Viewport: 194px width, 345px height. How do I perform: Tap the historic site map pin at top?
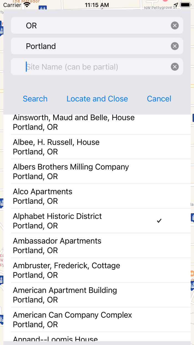click(43, 8)
